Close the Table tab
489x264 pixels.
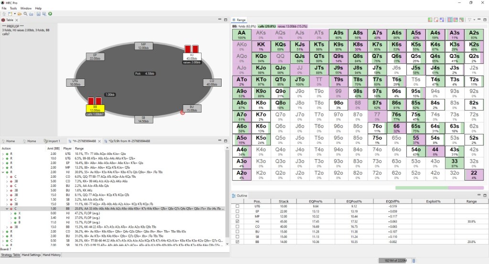click(18, 20)
